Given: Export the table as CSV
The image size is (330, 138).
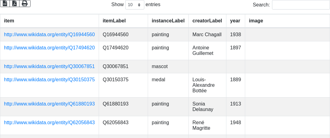Looking at the screenshot, I should [x=5, y=3].
